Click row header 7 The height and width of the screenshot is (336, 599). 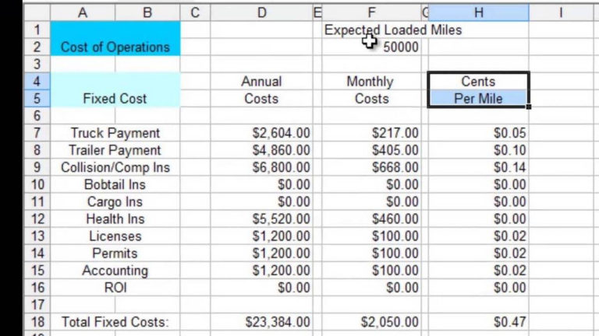click(37, 133)
